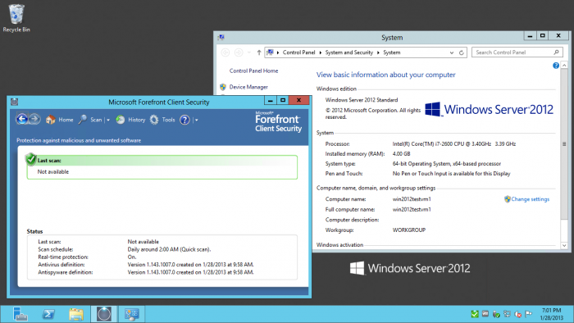Screen dimensions: 574x323
Task: Click the Forefront help question mark icon
Action: pos(184,120)
